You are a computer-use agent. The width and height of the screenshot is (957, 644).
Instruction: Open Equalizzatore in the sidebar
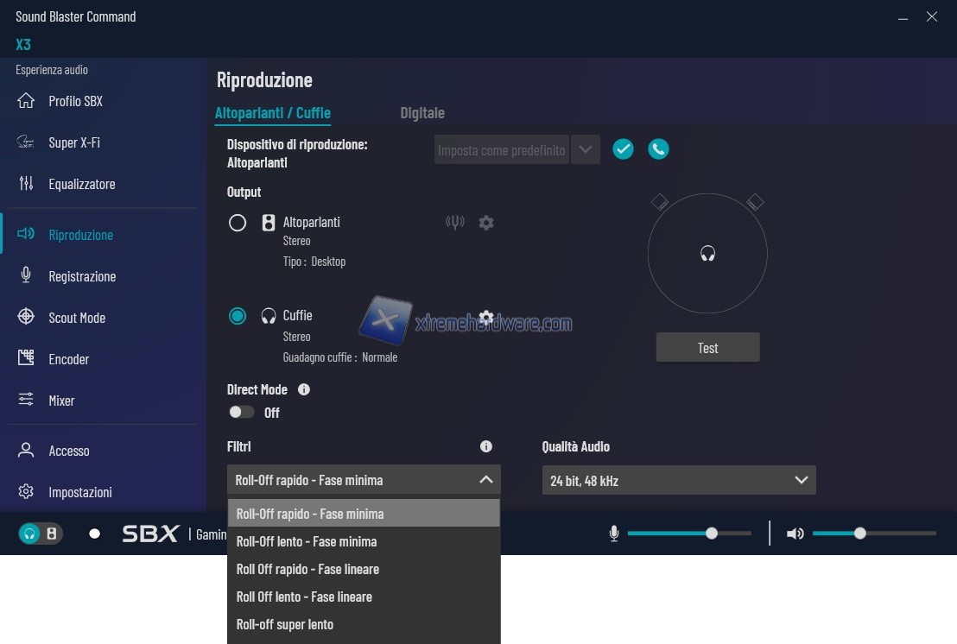pos(81,184)
